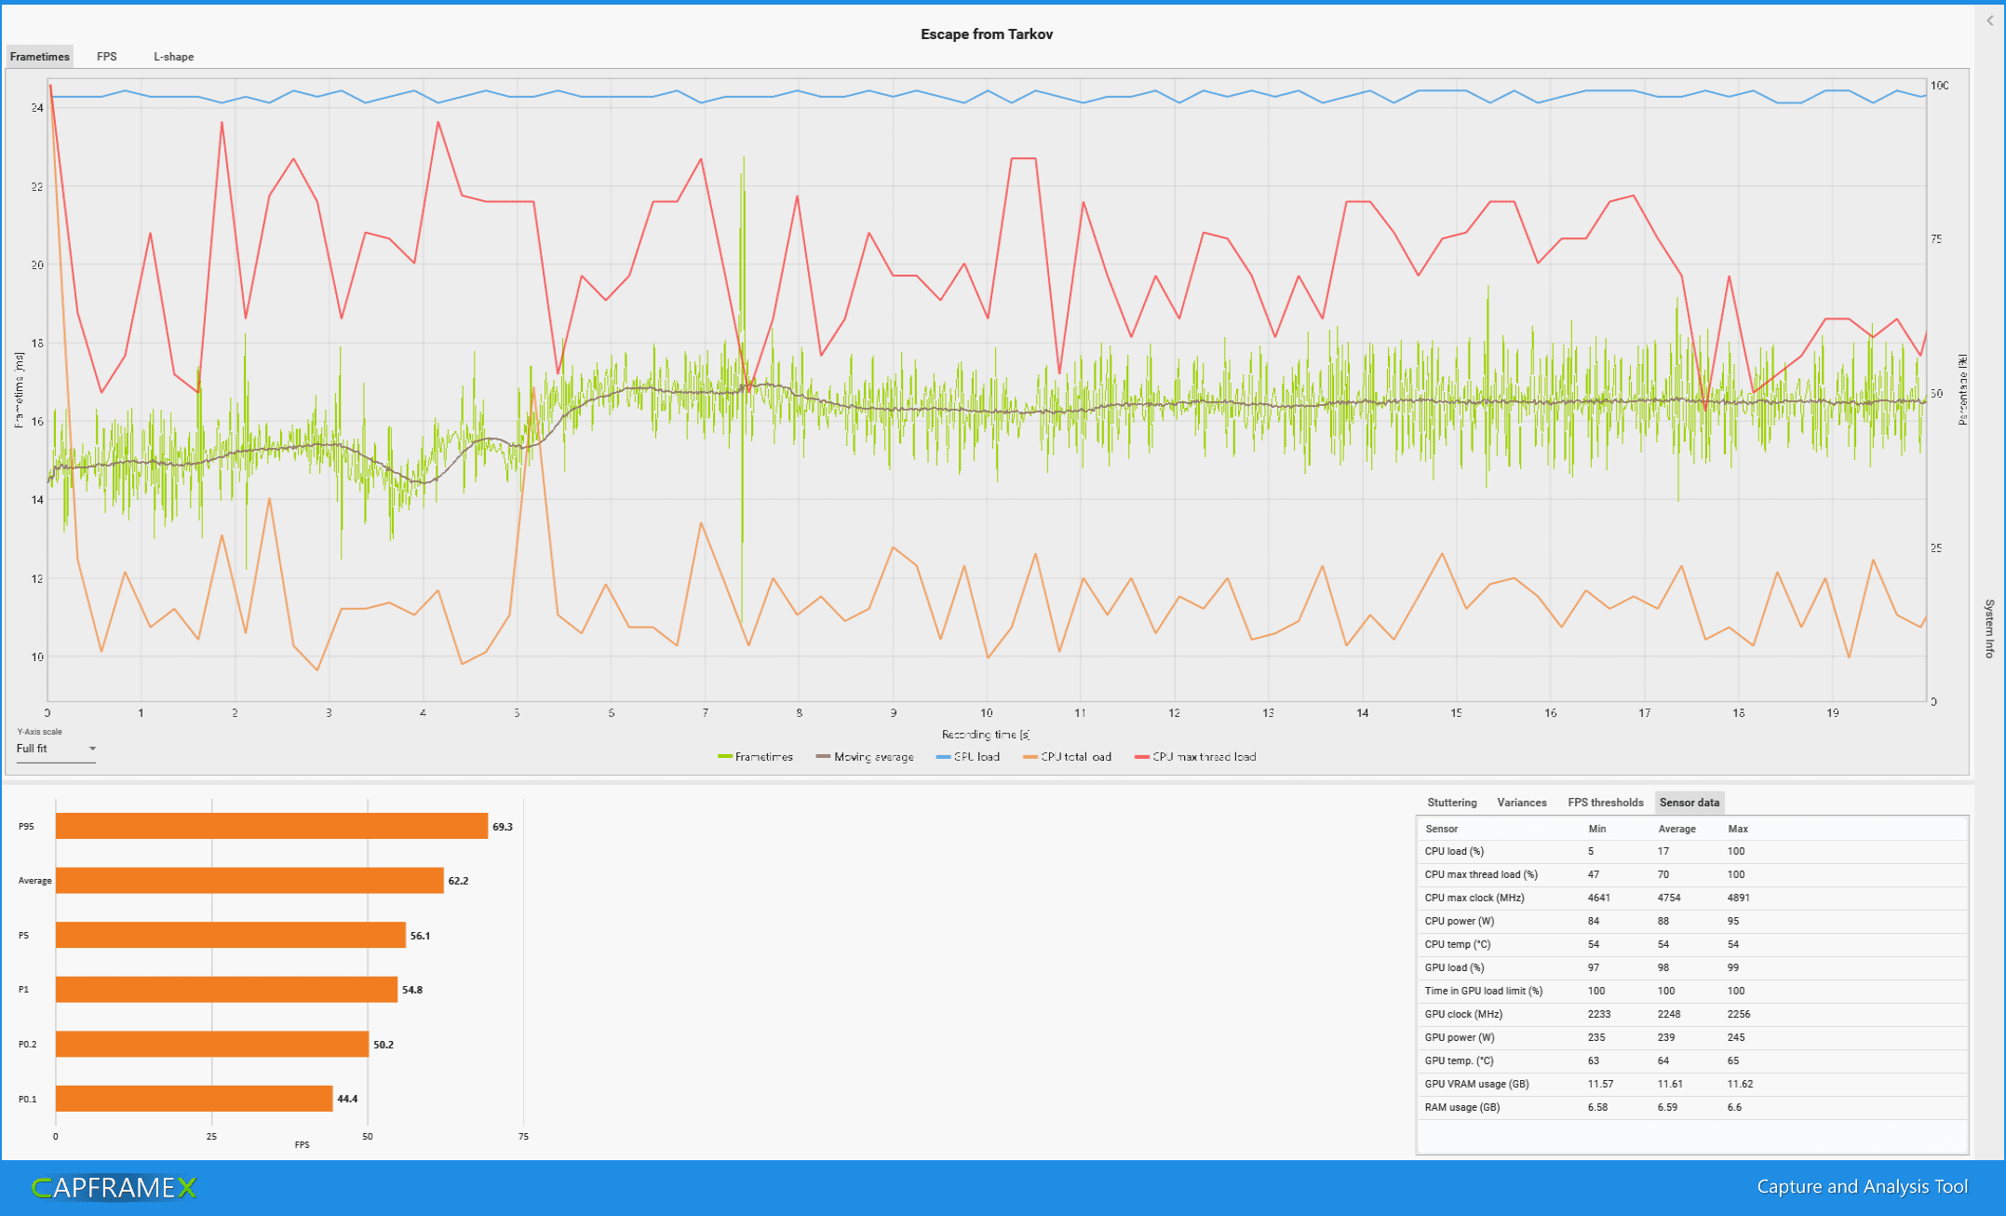The height and width of the screenshot is (1216, 2006).
Task: Click the Min column header
Action: tap(1596, 829)
